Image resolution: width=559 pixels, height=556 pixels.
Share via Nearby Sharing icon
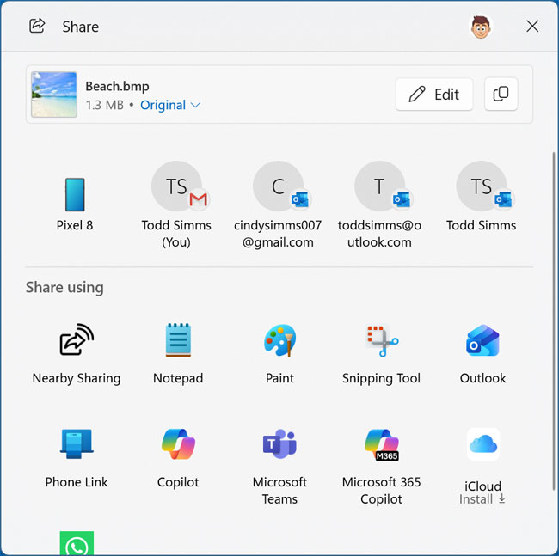coord(77,342)
